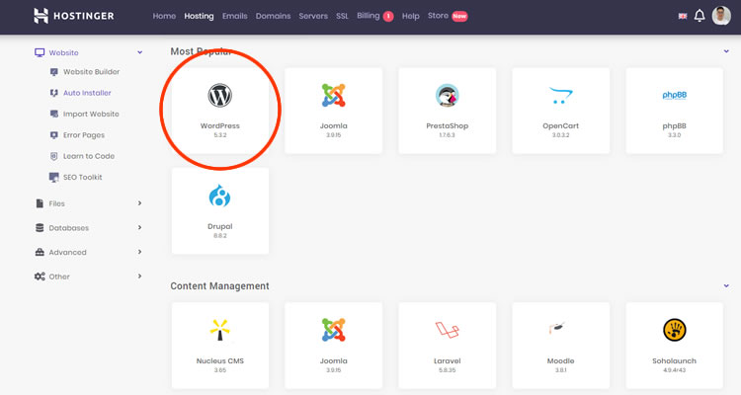Viewport: 741px width, 395px height.
Task: Click the Billing notification badge
Action: click(x=388, y=16)
